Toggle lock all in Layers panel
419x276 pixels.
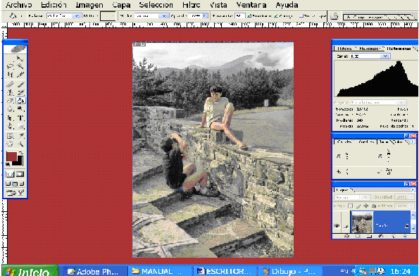pos(374,206)
